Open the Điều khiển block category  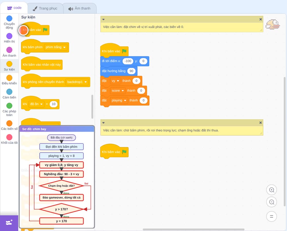(x=9, y=80)
